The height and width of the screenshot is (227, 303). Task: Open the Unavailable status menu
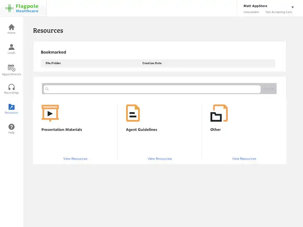[251, 12]
